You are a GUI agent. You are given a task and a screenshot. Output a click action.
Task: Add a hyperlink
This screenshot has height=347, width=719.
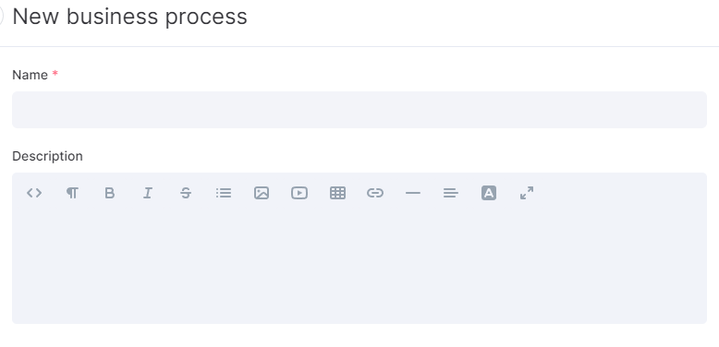point(375,193)
